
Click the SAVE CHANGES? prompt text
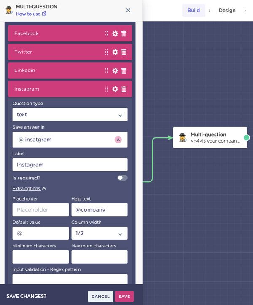[x=27, y=296]
